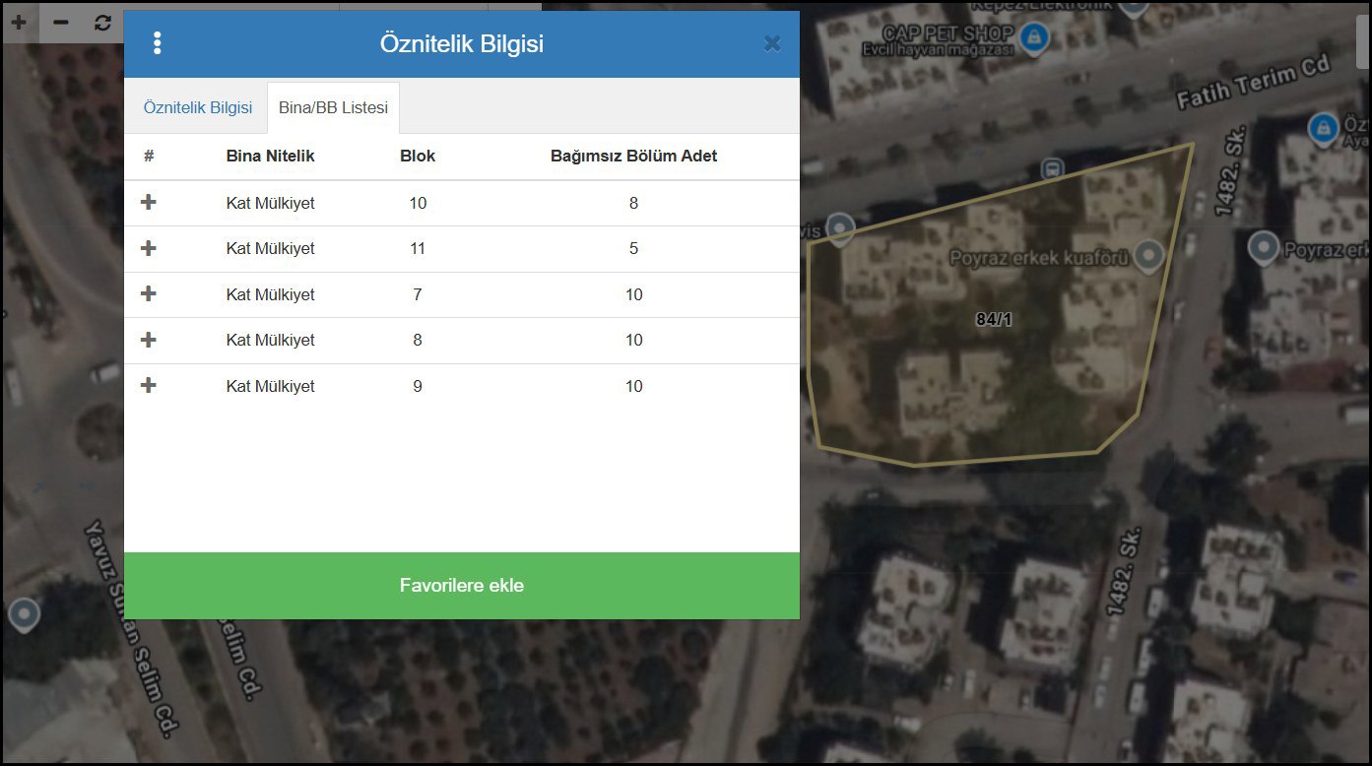Select the Bina/BB Listesi tab
Image resolution: width=1372 pixels, height=766 pixels.
(x=333, y=107)
